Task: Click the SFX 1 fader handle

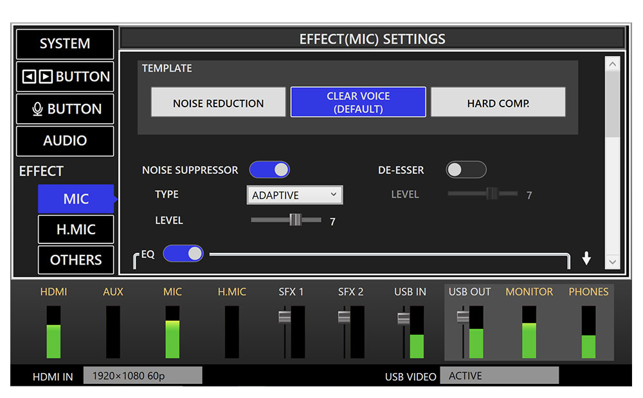Action: (284, 316)
